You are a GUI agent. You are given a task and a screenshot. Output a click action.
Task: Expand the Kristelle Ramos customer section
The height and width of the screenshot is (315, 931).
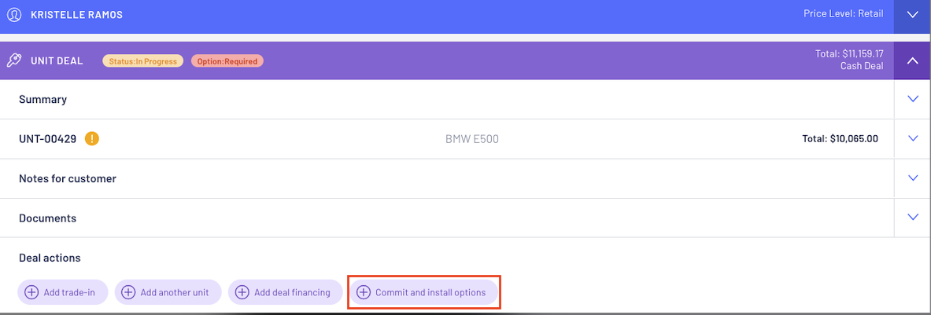pos(913,14)
